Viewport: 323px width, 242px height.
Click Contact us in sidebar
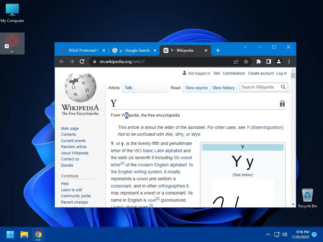click(70, 159)
